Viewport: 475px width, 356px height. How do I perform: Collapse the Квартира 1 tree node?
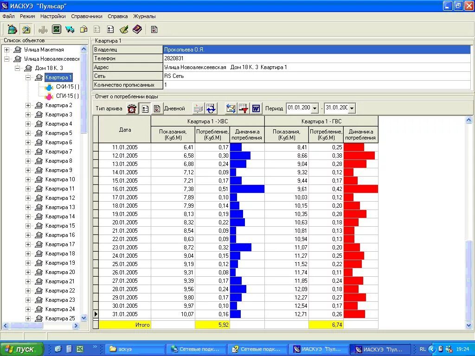click(x=28, y=77)
